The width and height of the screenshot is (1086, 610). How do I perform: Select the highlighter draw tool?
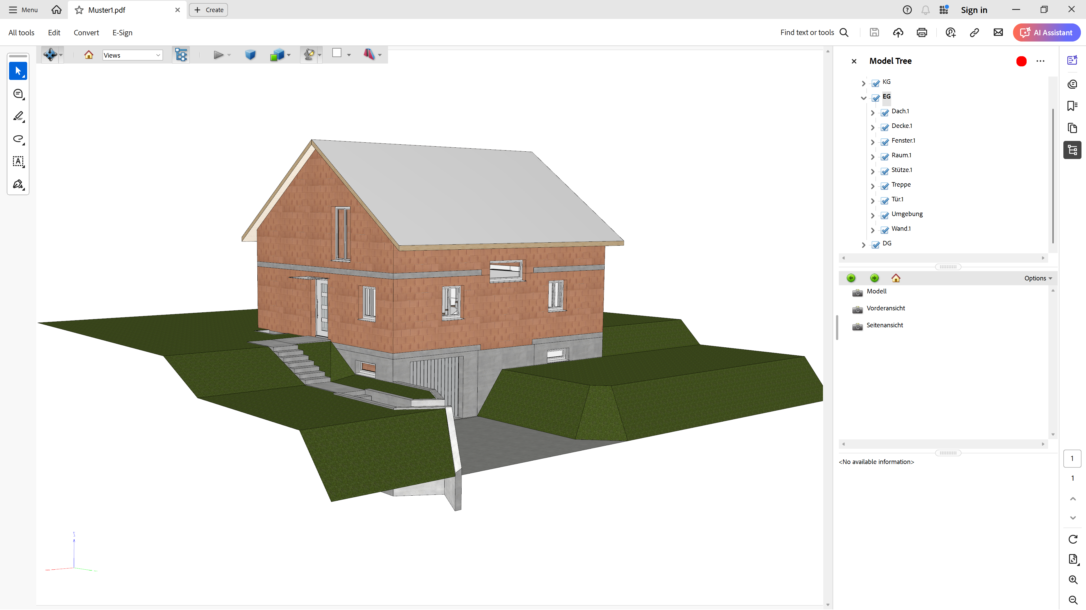18,116
